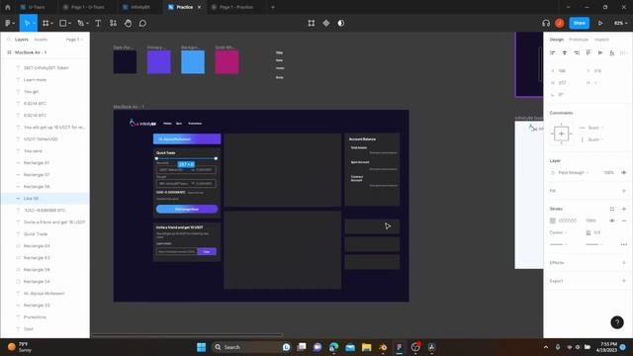The height and width of the screenshot is (356, 633).
Task: Open the Pass through blend mode dropdown
Action: point(573,173)
